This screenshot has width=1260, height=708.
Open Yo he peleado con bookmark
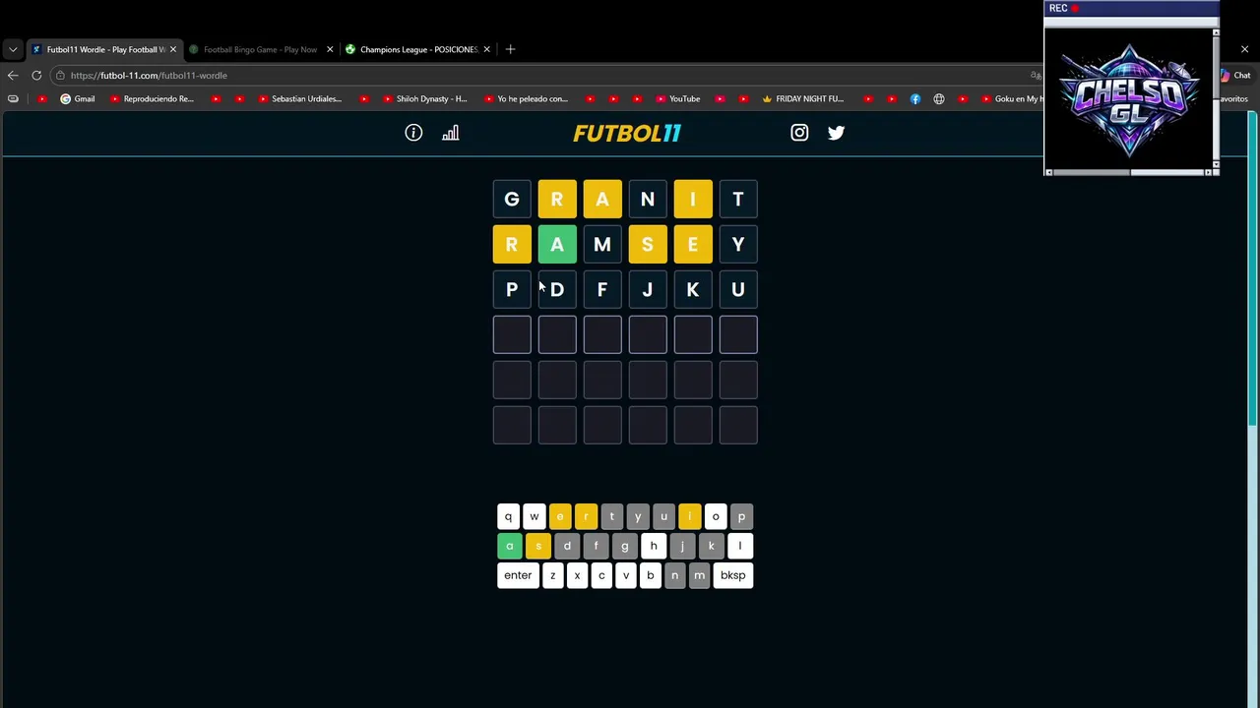526,98
